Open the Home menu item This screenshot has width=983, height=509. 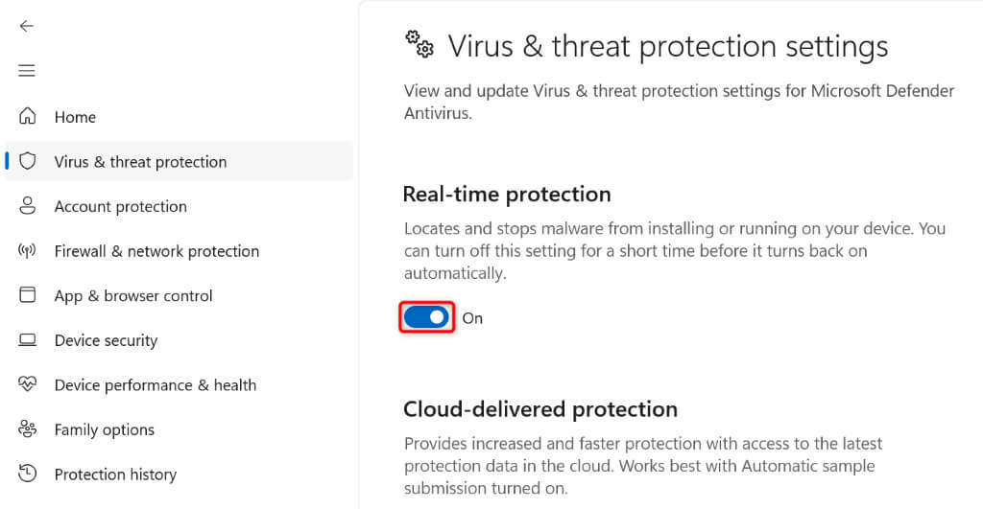click(x=75, y=117)
